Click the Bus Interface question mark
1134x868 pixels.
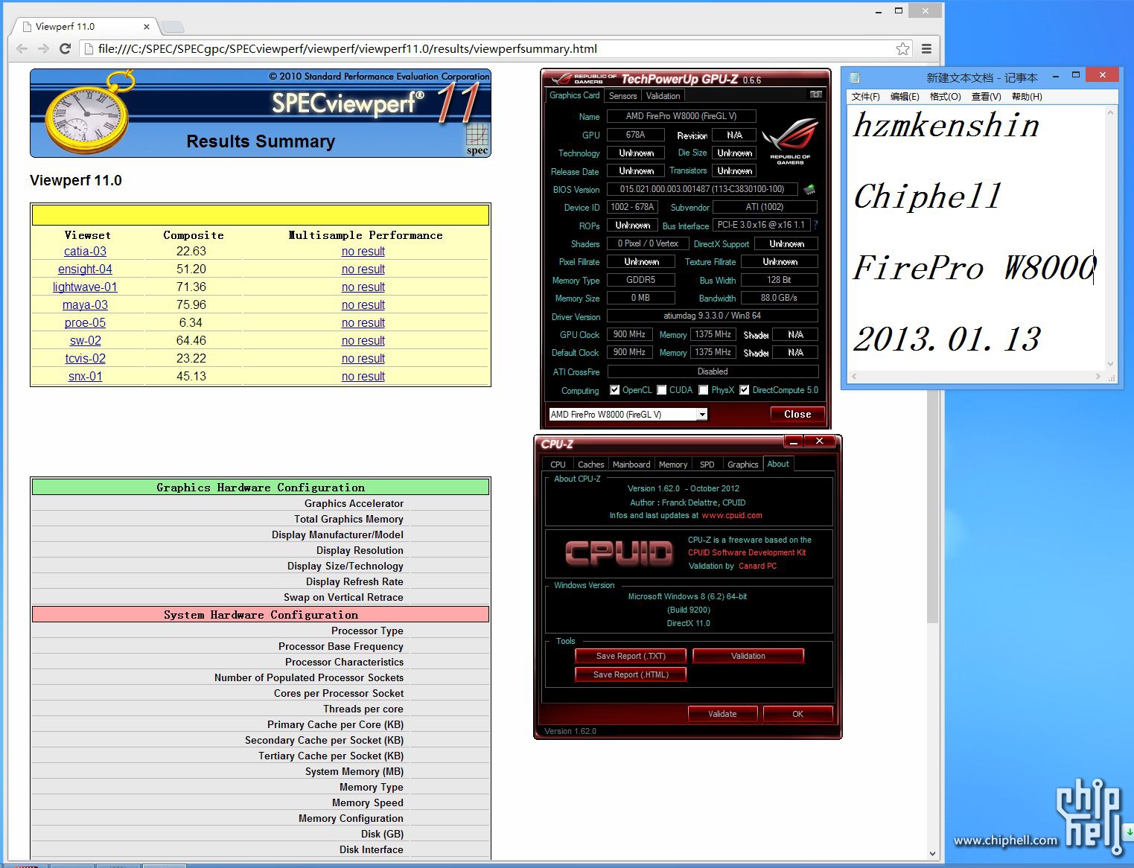(815, 225)
